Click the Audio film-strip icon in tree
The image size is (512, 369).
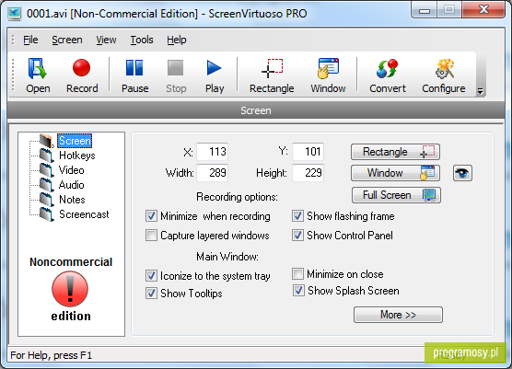coord(47,185)
